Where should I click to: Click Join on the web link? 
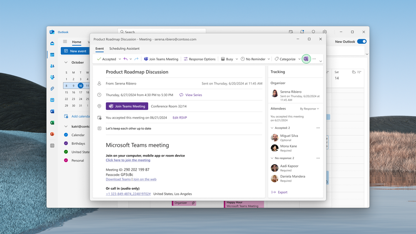(x=145, y=179)
